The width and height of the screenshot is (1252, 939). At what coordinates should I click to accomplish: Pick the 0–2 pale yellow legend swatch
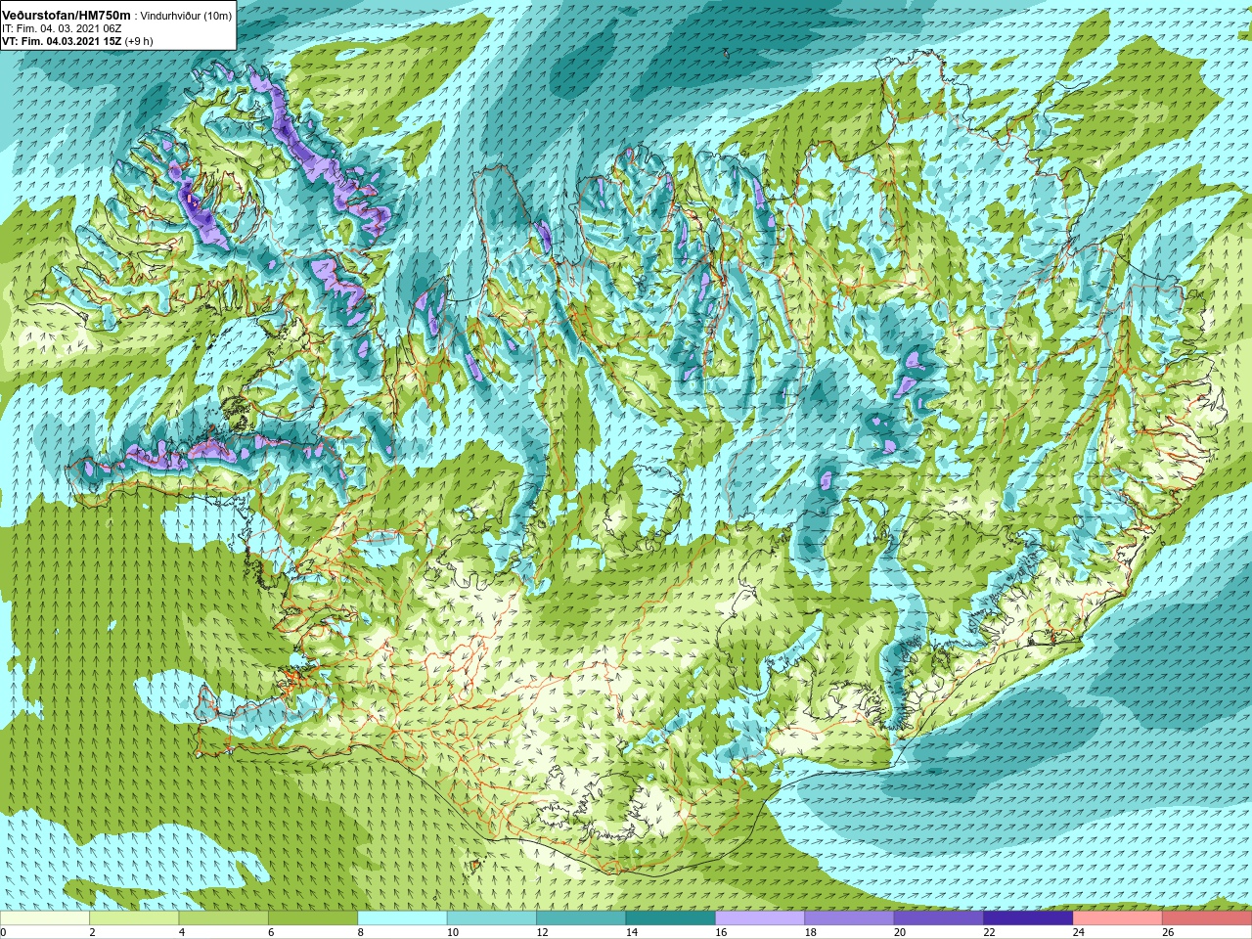coord(45,918)
